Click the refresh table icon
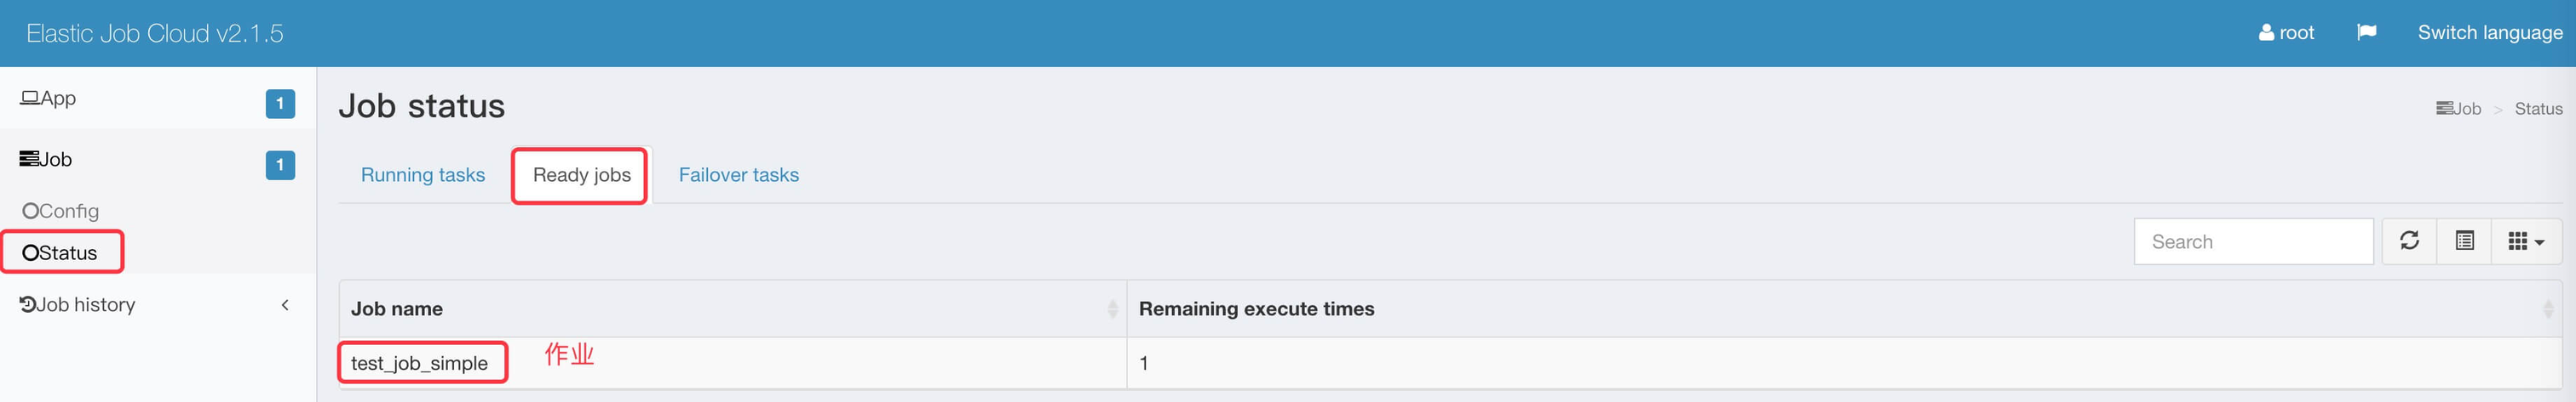Viewport: 2576px width, 402px height. pos(2409,241)
